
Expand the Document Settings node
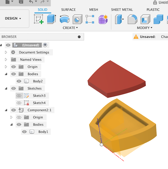[6, 52]
